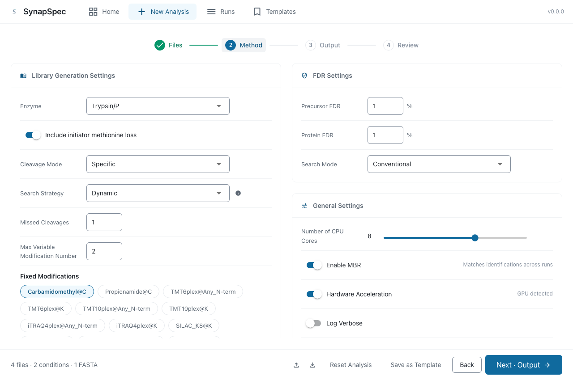Select Propionamide@C modification chip

(x=128, y=291)
